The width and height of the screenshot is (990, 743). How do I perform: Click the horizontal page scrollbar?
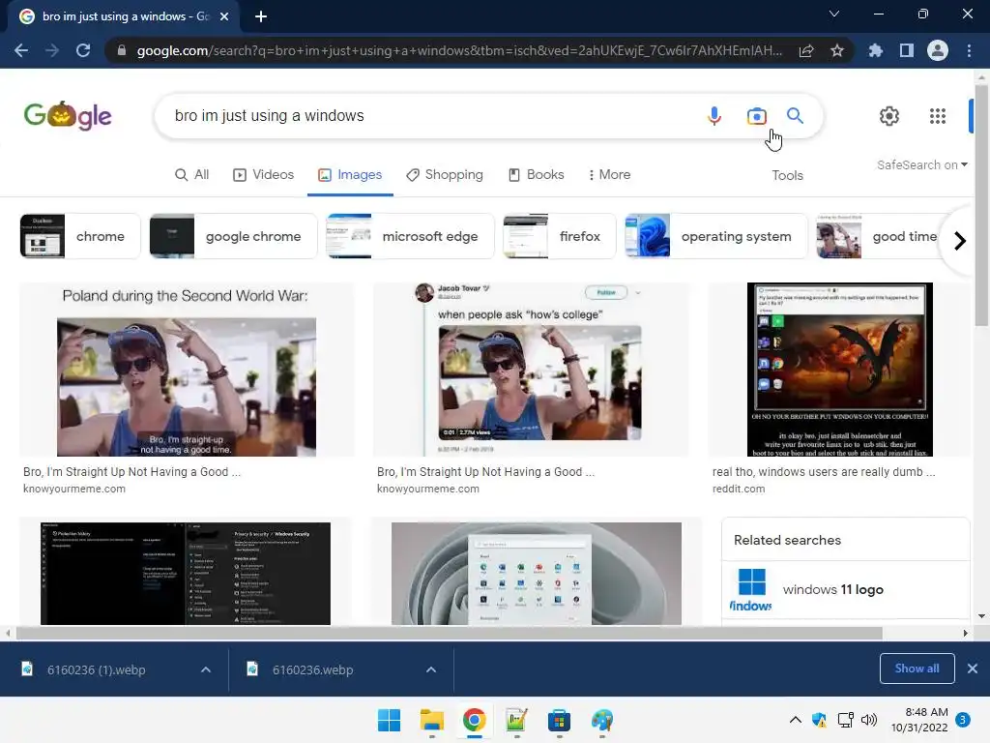pyautogui.click(x=449, y=633)
